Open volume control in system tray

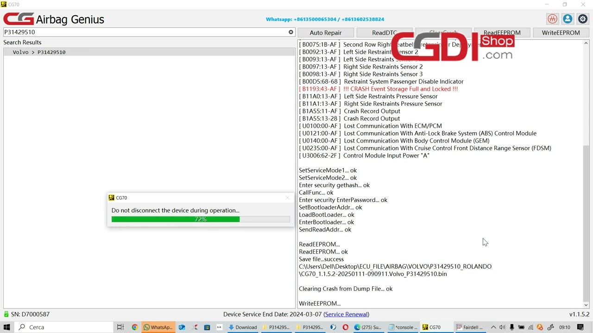pyautogui.click(x=502, y=327)
